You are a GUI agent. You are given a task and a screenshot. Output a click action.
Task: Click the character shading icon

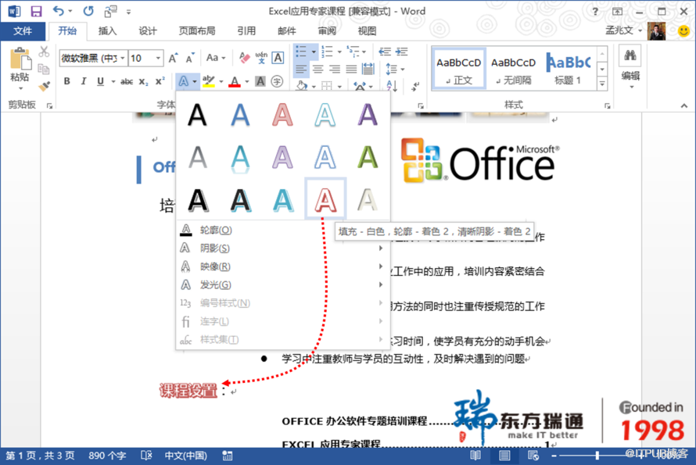260,81
